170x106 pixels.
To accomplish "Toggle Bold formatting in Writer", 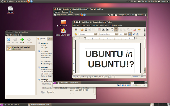I will tap(130, 34).
